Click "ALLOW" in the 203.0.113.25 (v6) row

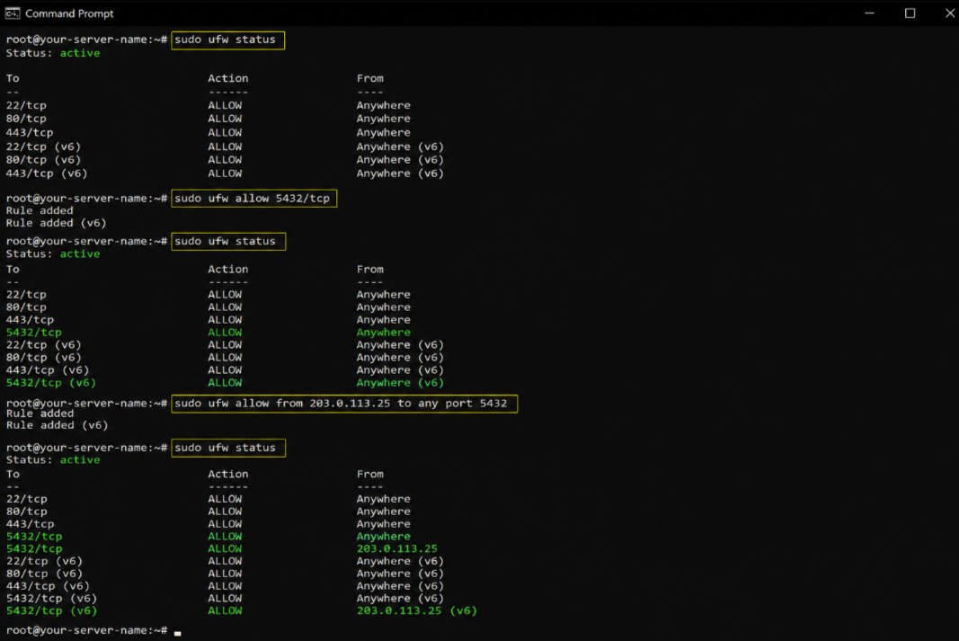coord(225,610)
